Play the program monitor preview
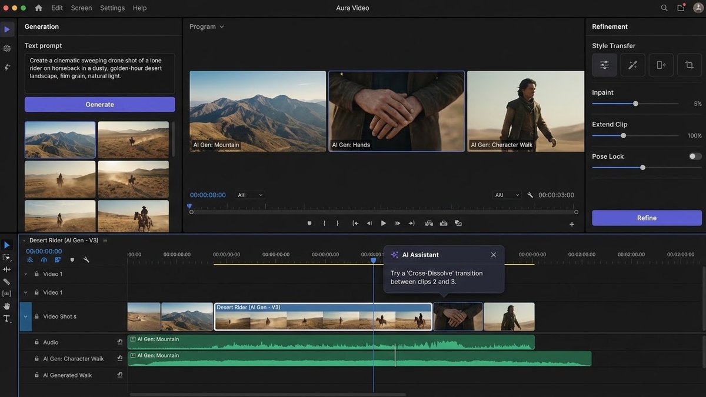 tap(384, 223)
